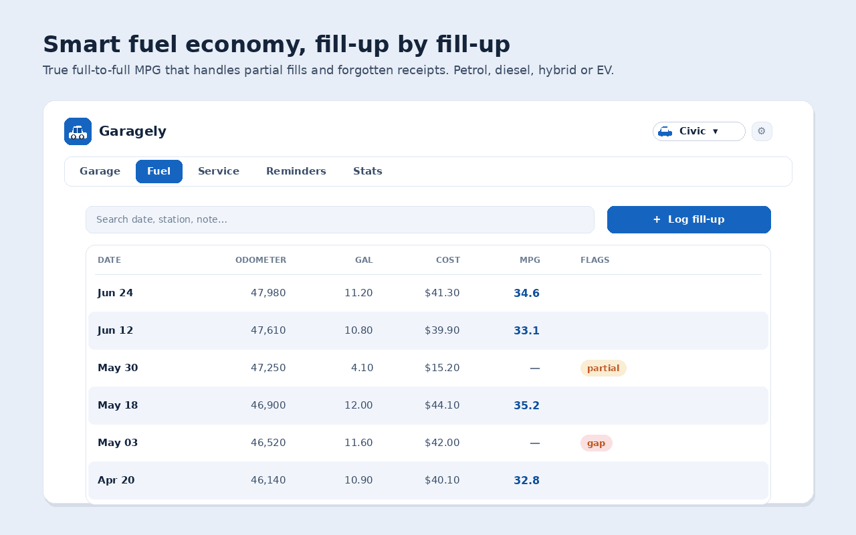Click odometer reading 46,520
This screenshot has height=535, width=856.
[x=268, y=443]
